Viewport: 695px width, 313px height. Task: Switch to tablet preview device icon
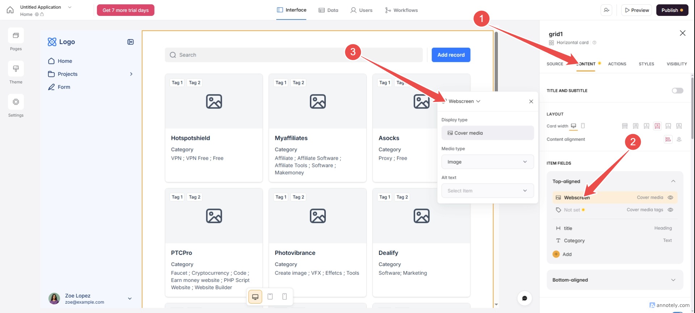pyautogui.click(x=270, y=297)
